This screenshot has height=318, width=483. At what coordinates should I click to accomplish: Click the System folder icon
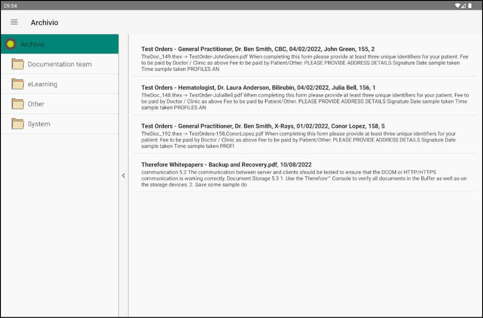point(18,124)
